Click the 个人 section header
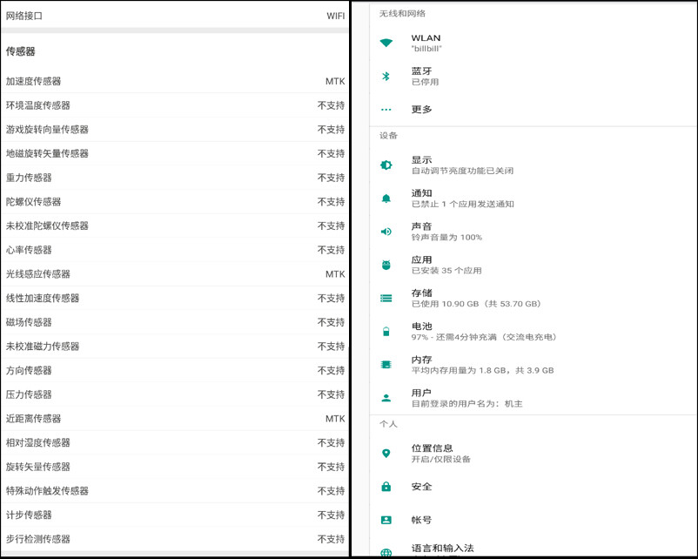This screenshot has width=698, height=559. click(388, 423)
